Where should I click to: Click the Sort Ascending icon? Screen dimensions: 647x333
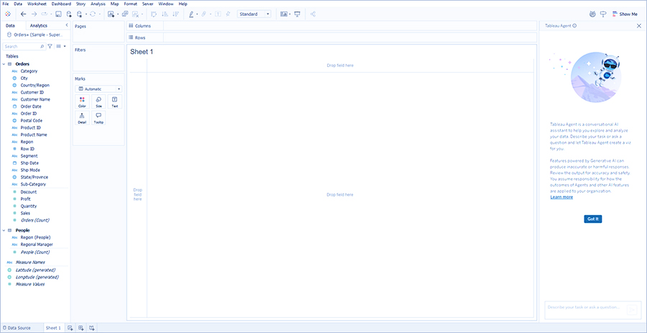[165, 14]
